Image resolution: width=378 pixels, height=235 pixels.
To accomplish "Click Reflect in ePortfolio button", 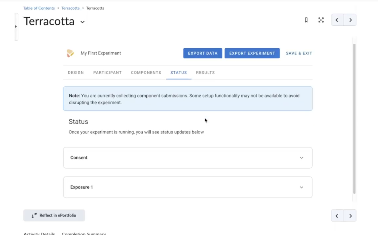I will [x=54, y=215].
